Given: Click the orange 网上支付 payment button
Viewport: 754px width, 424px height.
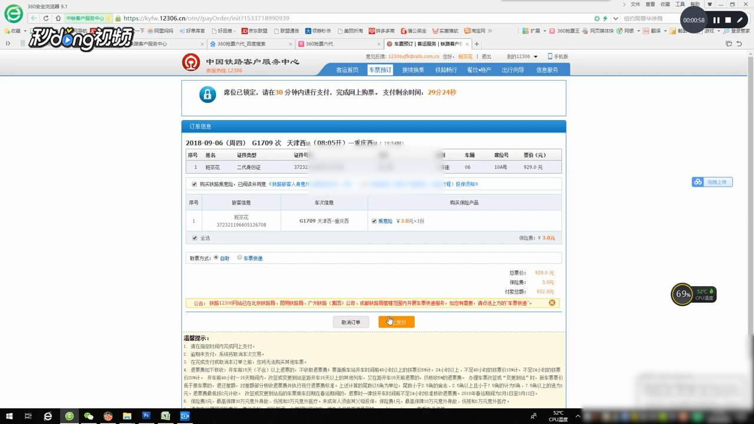Looking at the screenshot, I should (396, 322).
